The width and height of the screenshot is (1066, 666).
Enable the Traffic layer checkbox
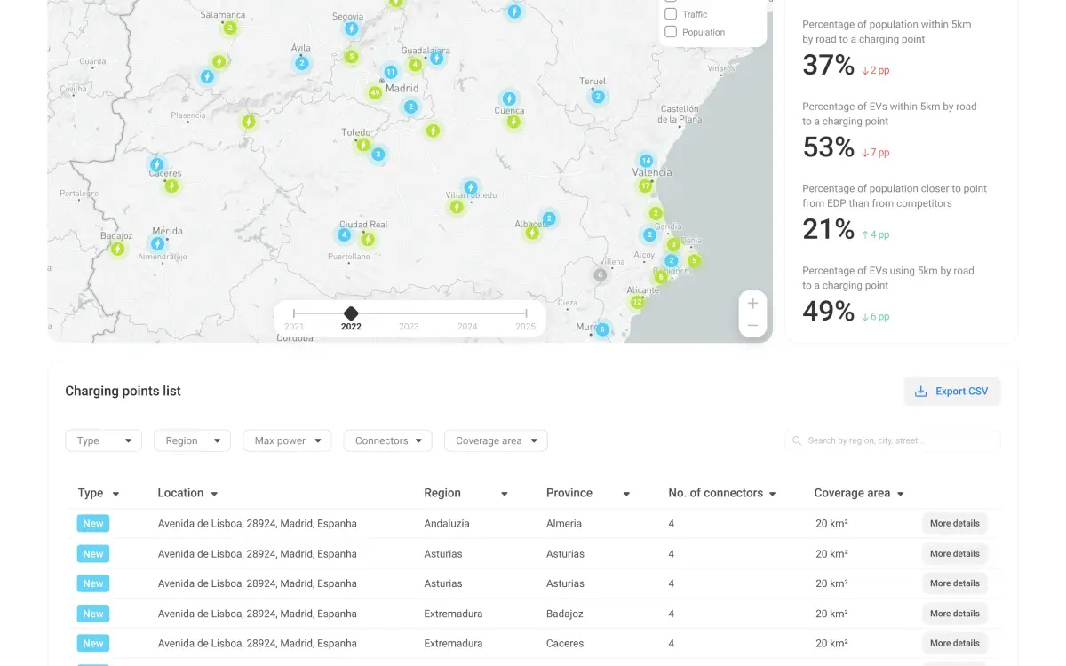(x=671, y=14)
